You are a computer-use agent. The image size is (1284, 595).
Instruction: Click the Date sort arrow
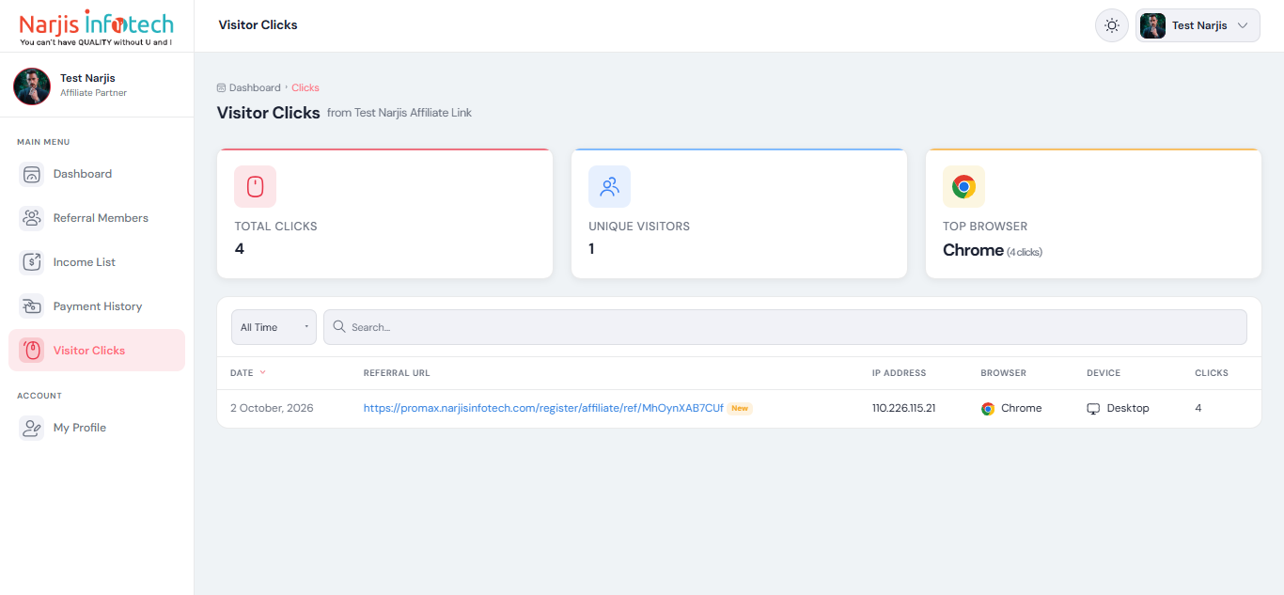tap(263, 372)
